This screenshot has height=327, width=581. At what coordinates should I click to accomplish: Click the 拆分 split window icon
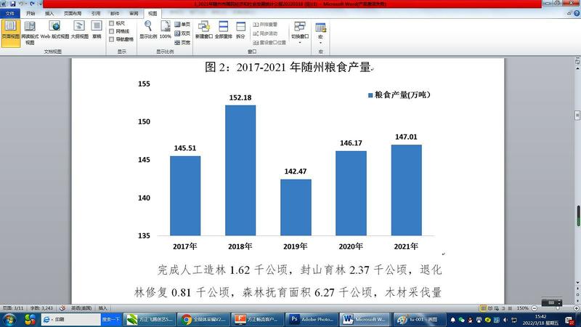240,31
